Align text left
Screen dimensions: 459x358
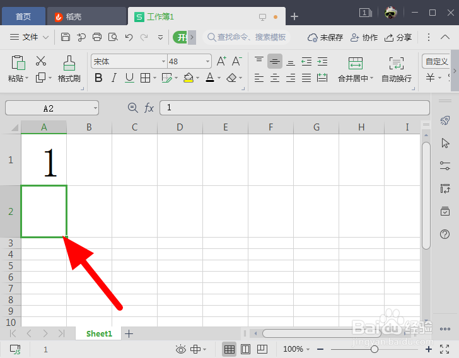[259, 78]
